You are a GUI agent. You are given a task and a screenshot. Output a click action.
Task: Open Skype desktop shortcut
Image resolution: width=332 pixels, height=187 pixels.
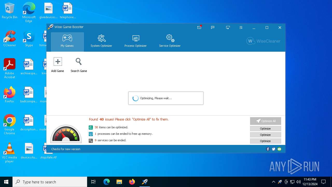29,39
